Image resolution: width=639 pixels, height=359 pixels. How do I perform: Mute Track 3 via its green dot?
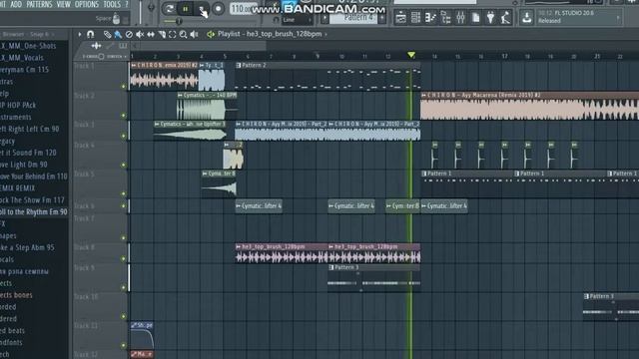[x=124, y=136]
